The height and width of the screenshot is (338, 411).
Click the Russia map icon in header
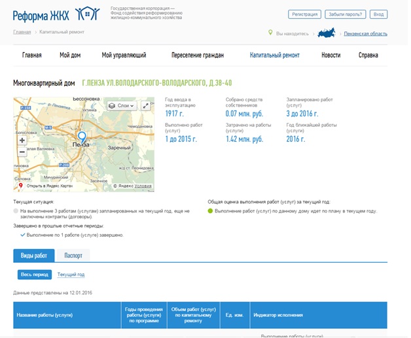click(x=327, y=32)
